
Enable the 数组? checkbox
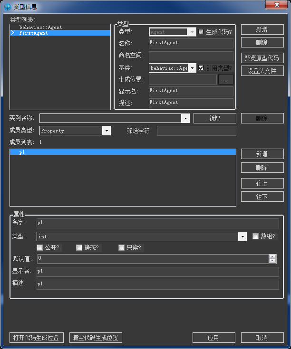click(x=256, y=236)
